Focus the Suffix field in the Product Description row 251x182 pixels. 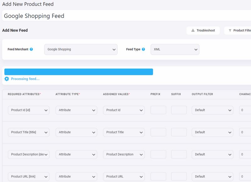point(179,154)
